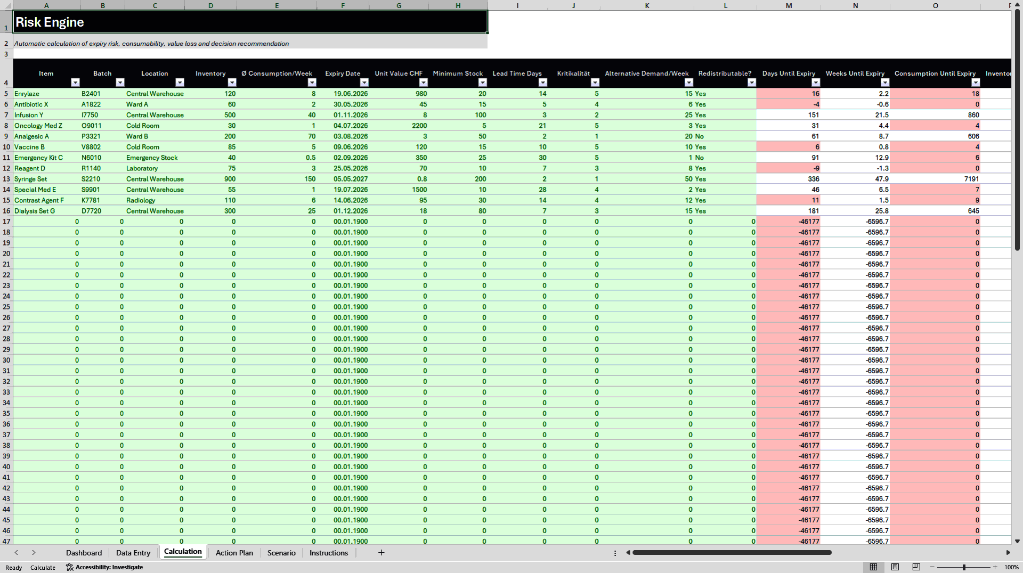Switch to Page Break Preview icon
Image resolution: width=1023 pixels, height=573 pixels.
pos(916,567)
